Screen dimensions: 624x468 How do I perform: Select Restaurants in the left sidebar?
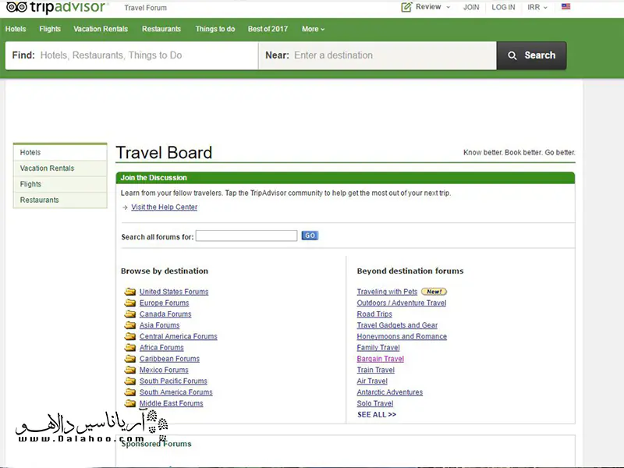(x=60, y=200)
